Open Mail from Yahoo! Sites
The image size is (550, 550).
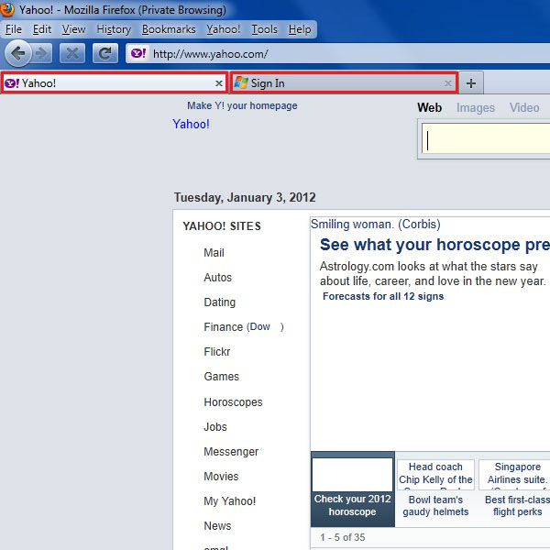pos(214,253)
